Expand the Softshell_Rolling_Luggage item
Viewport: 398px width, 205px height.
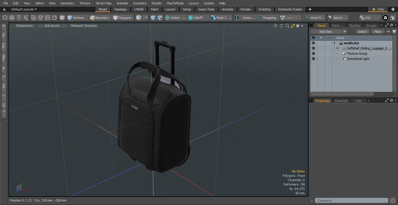[338, 48]
